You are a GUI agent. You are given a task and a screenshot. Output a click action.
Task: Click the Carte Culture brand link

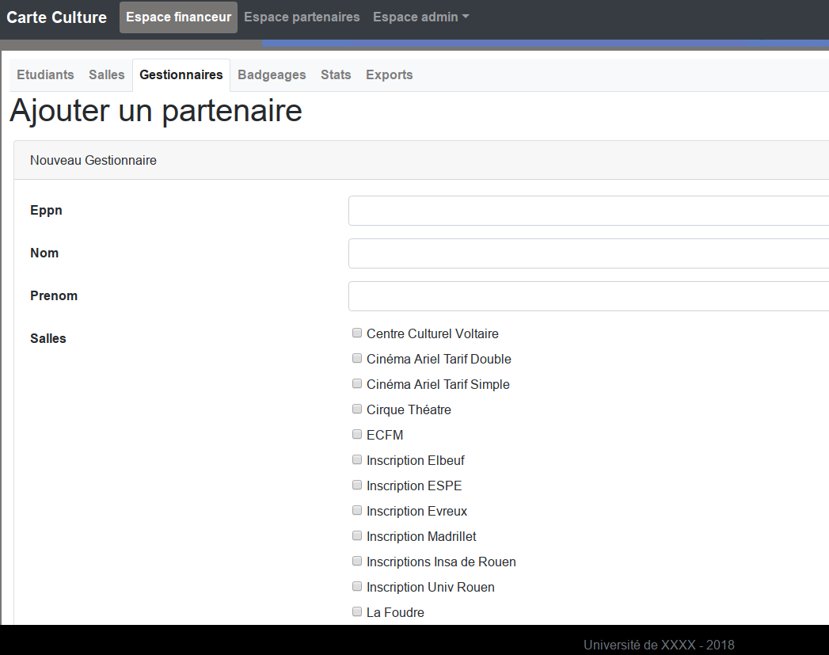click(x=57, y=17)
